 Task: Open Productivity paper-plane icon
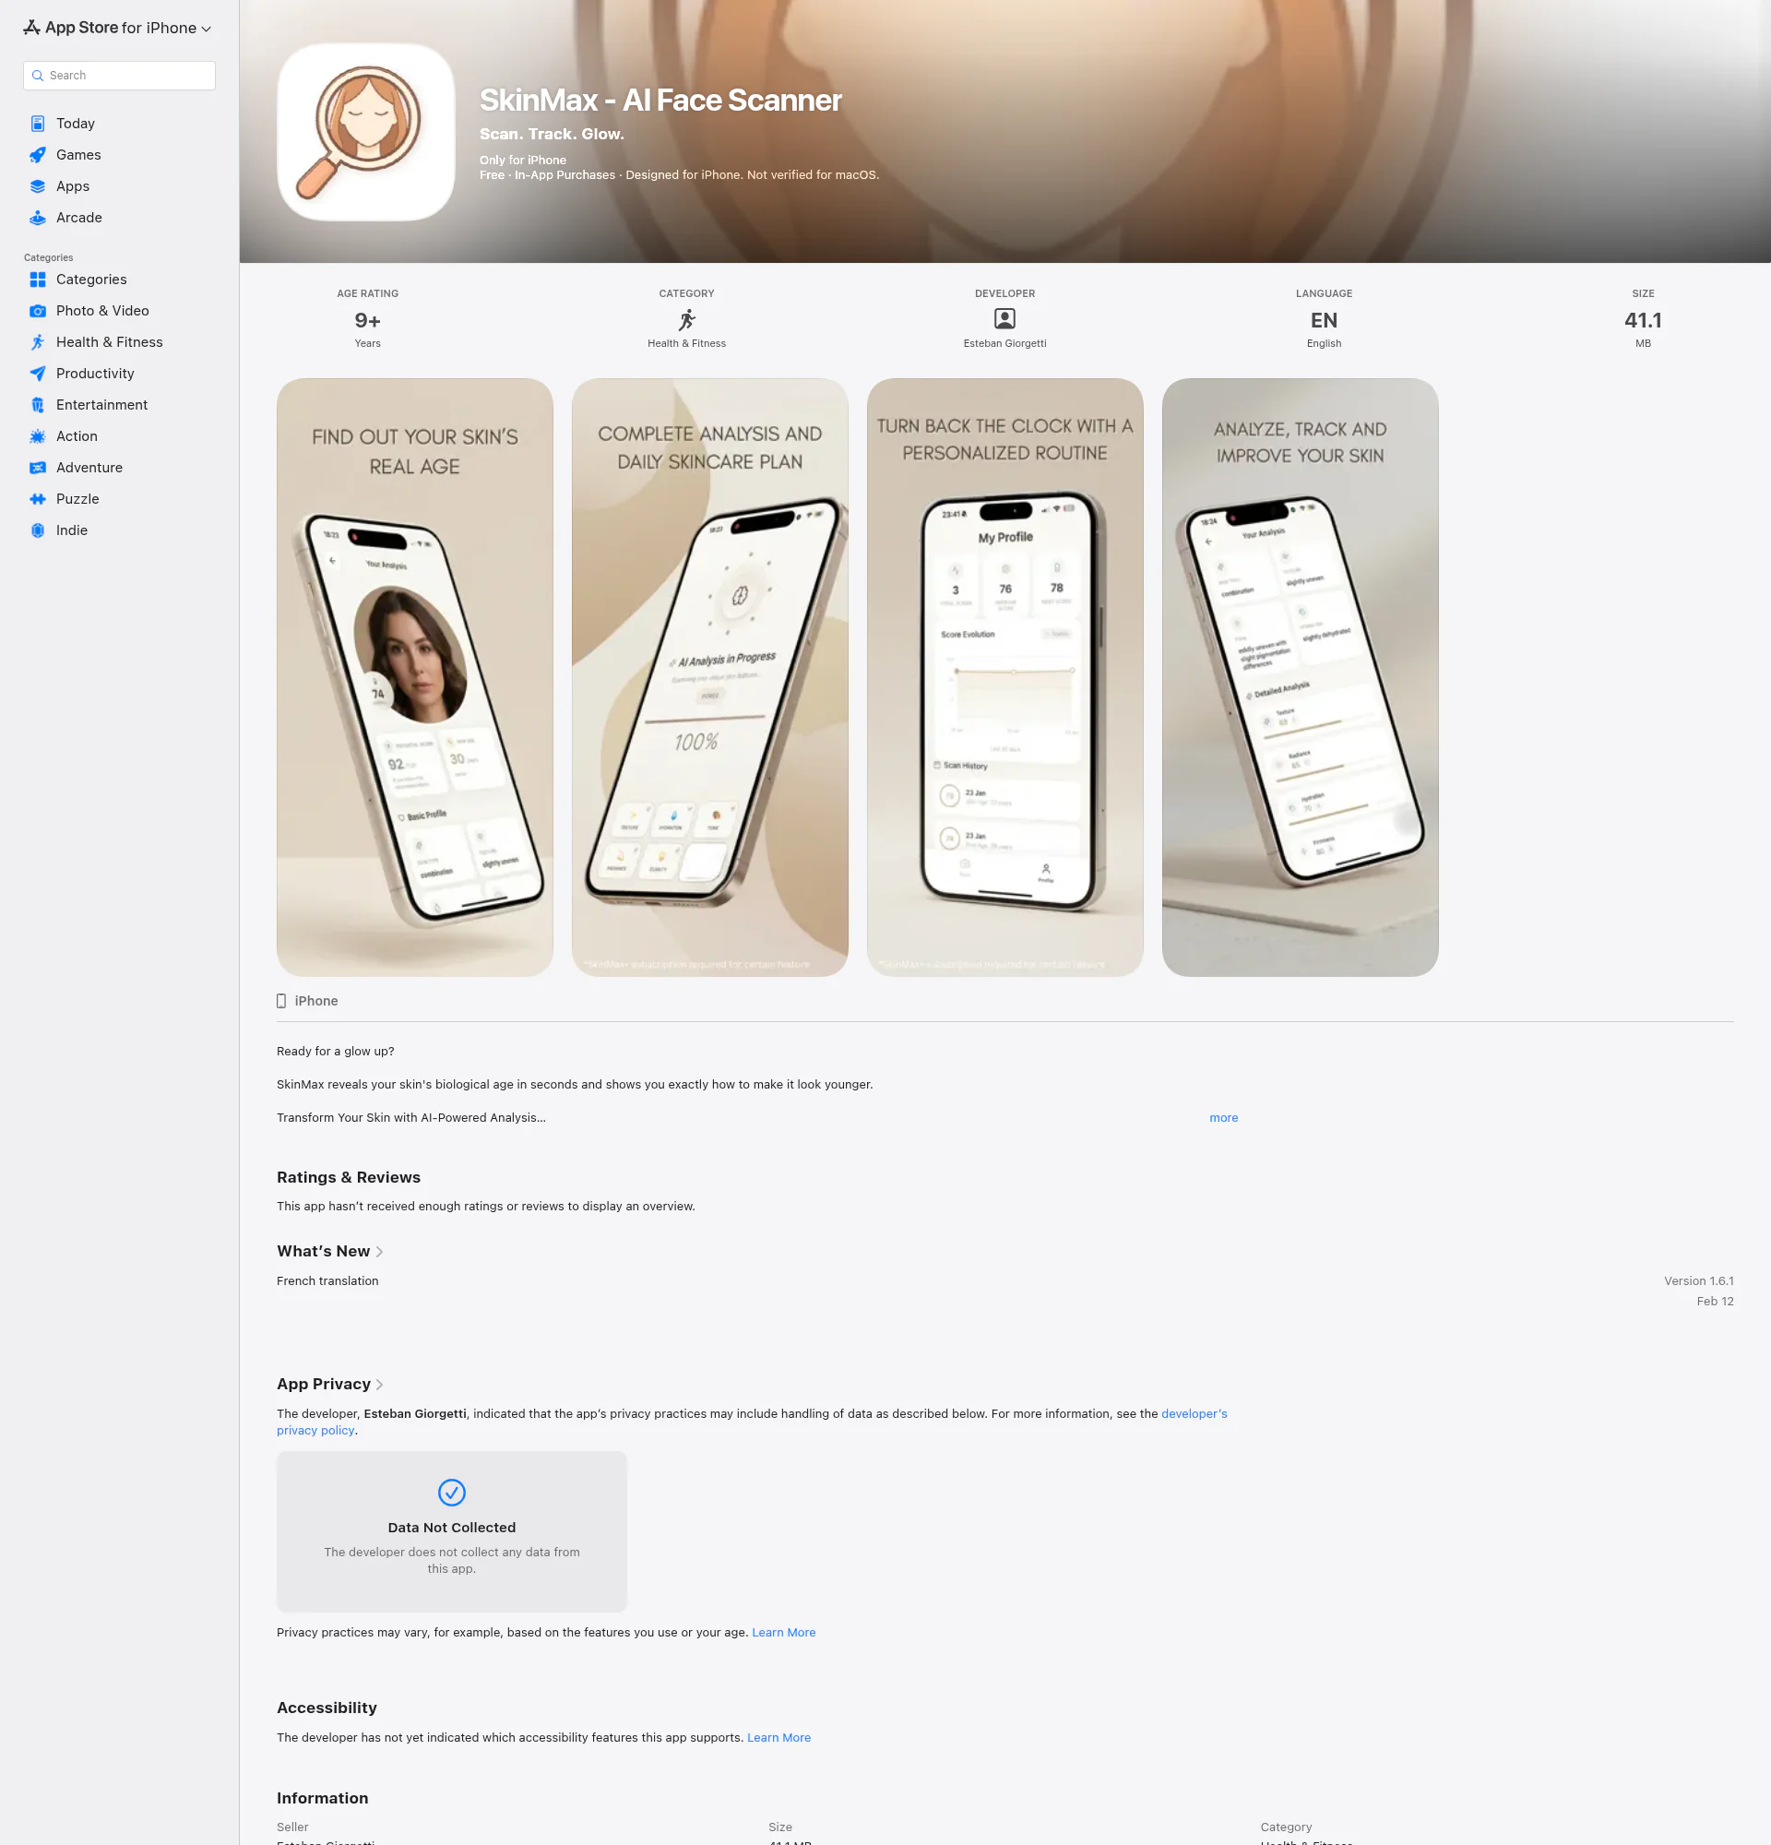38,374
